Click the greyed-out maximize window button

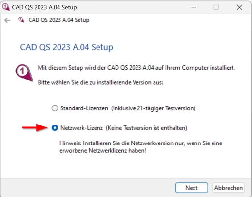pos(216,7)
